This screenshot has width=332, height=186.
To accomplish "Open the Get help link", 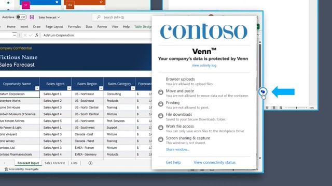I will tap(173, 162).
